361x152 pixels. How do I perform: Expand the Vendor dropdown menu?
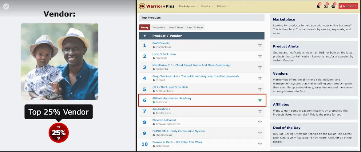point(207,6)
